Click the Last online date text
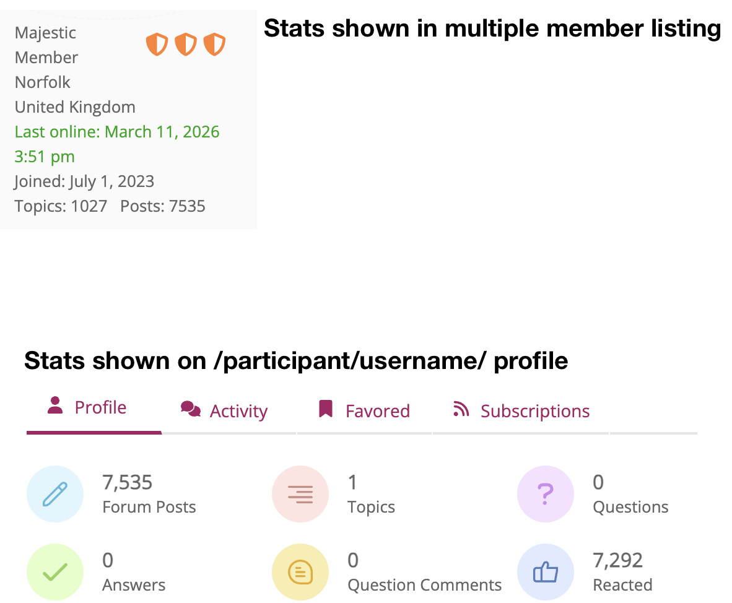Viewport: 732px width, 603px height. (x=116, y=132)
